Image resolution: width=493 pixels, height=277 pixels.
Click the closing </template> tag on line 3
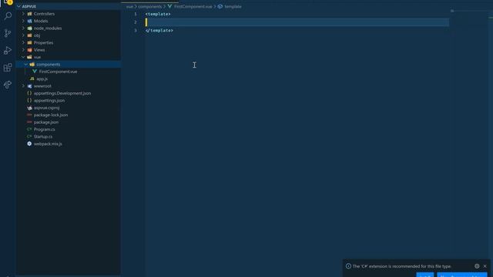pos(159,31)
